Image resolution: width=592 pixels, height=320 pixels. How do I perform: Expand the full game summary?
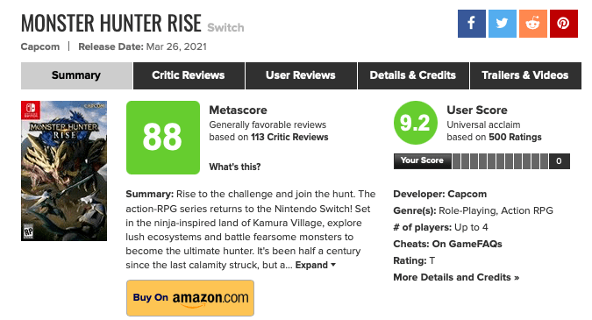[x=315, y=265]
